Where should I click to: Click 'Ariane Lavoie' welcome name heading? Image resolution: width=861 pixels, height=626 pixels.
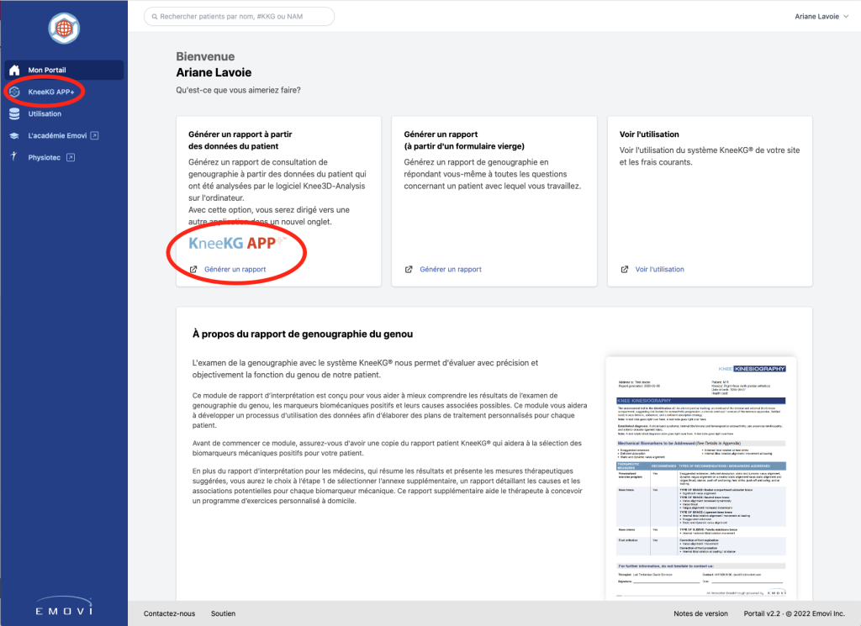(214, 72)
